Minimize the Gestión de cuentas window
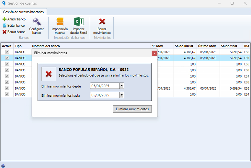 click(x=219, y=3)
